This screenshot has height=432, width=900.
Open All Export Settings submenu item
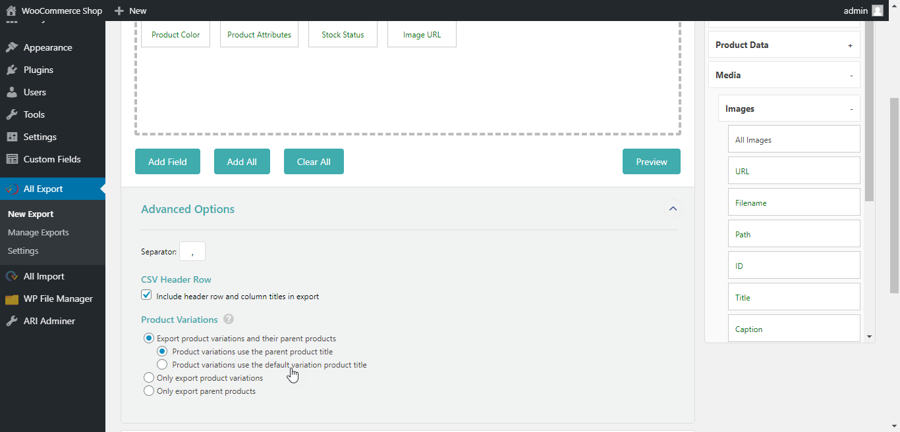pos(23,251)
